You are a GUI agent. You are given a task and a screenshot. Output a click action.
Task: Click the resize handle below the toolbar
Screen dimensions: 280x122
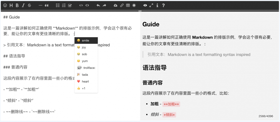click(x=140, y=11)
